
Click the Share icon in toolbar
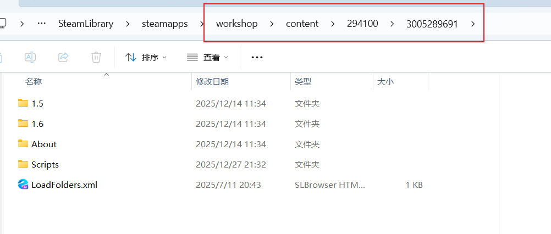pyautogui.click(x=63, y=57)
